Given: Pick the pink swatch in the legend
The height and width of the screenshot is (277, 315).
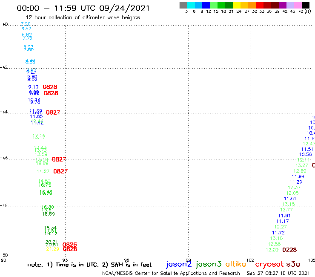Looking at the screenshot, I should [298, 5].
